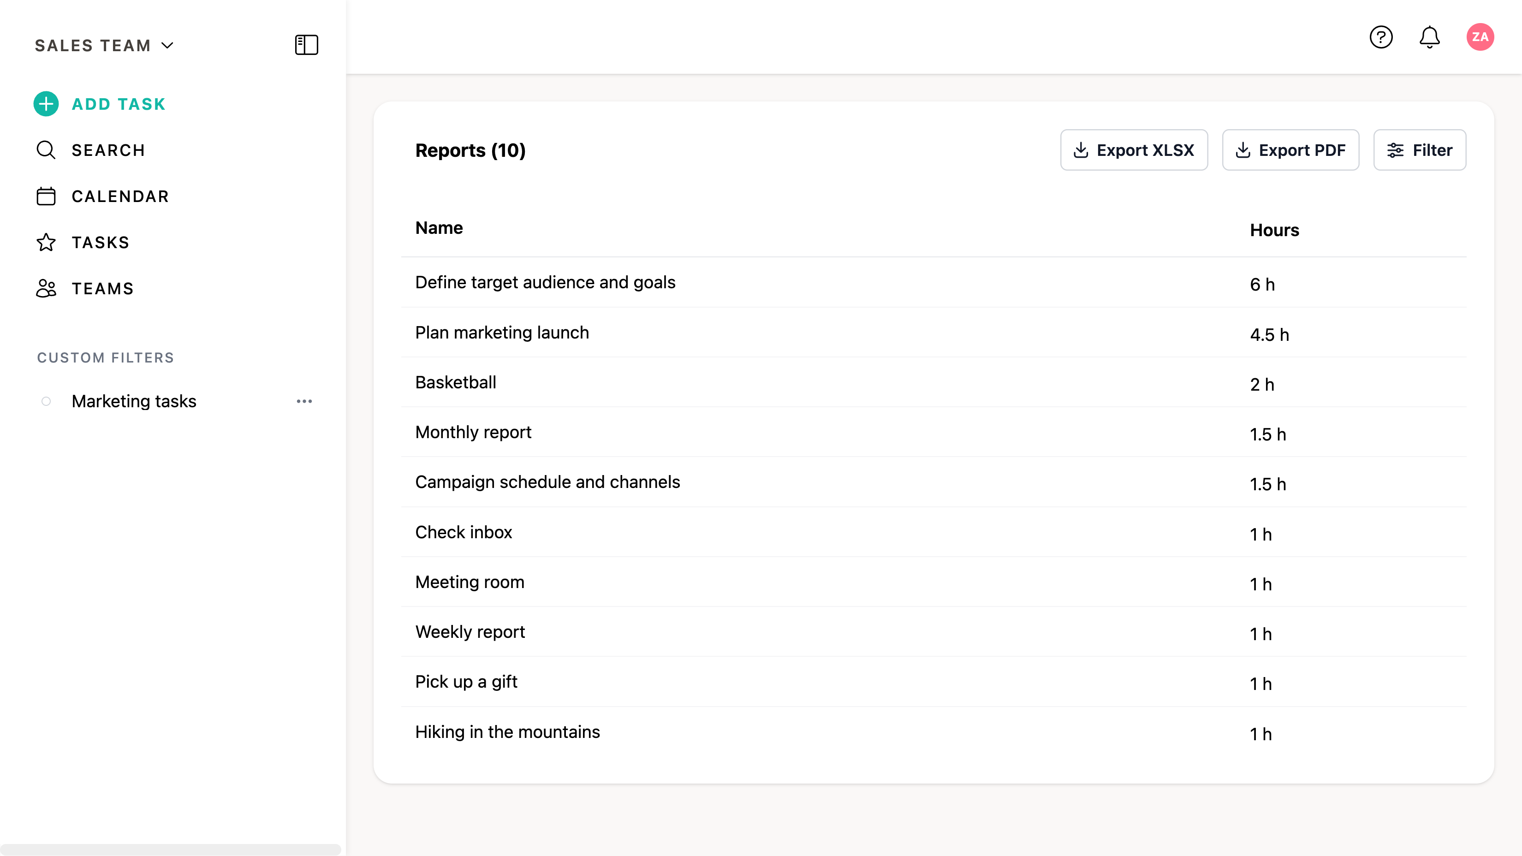Click the green Add Task plus icon
1522x856 pixels.
46,104
